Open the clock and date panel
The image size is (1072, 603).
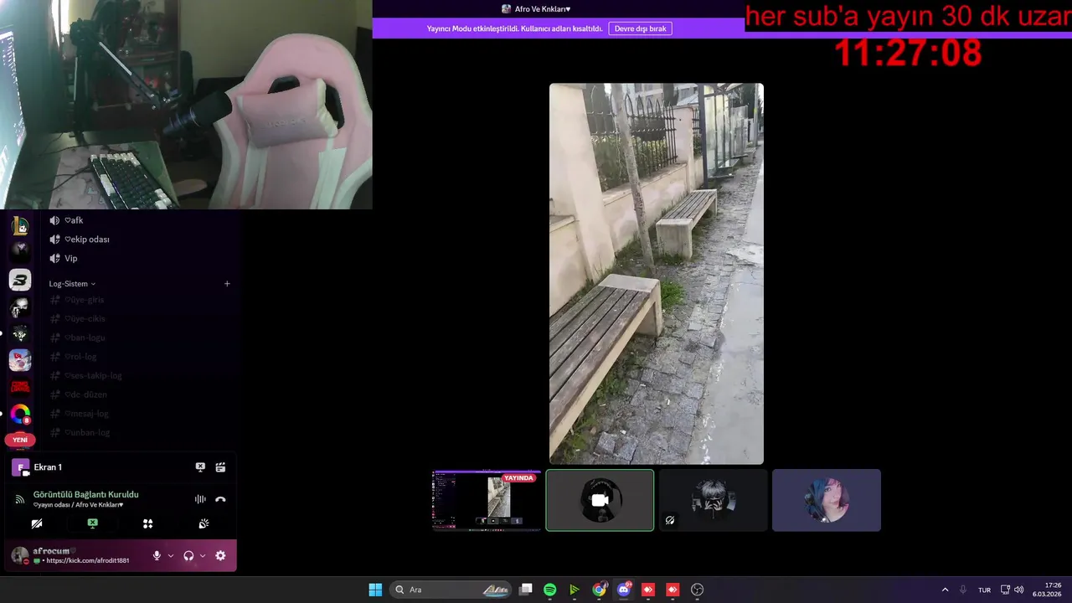[x=1047, y=590]
